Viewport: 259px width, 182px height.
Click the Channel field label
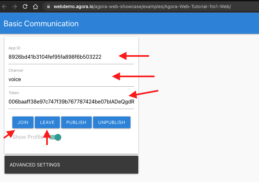pos(16,70)
